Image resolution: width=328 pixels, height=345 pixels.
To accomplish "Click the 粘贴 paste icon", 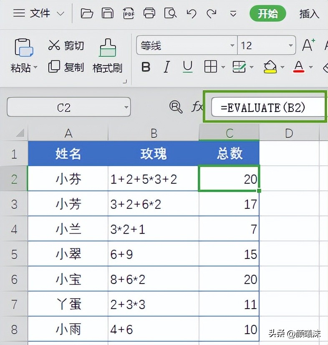I will click(x=24, y=48).
